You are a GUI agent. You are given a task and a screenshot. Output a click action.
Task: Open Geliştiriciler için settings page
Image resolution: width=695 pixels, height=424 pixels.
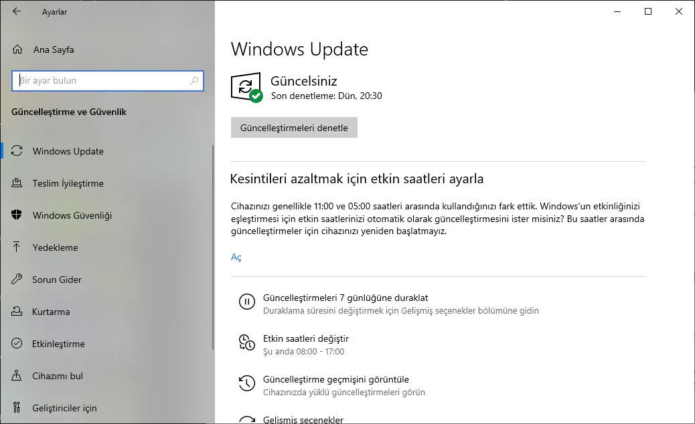[64, 408]
